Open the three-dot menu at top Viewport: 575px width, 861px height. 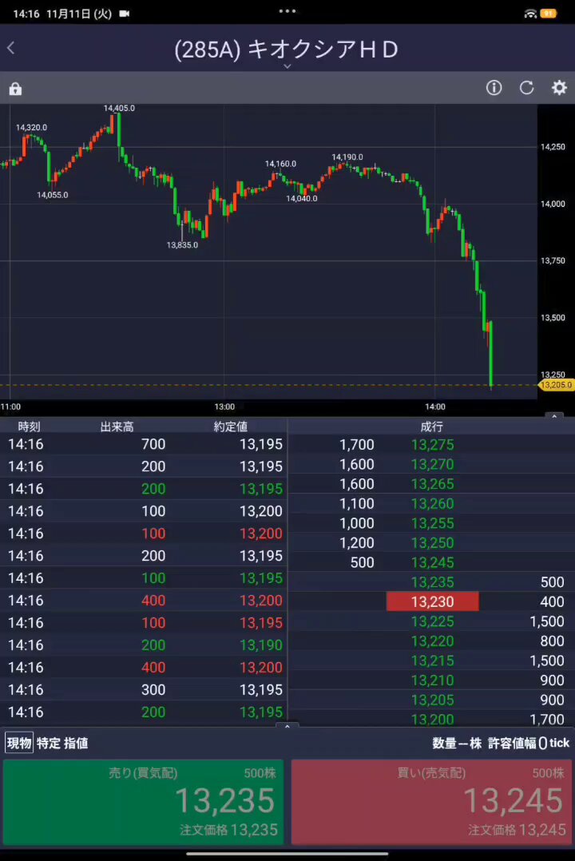coord(287,11)
